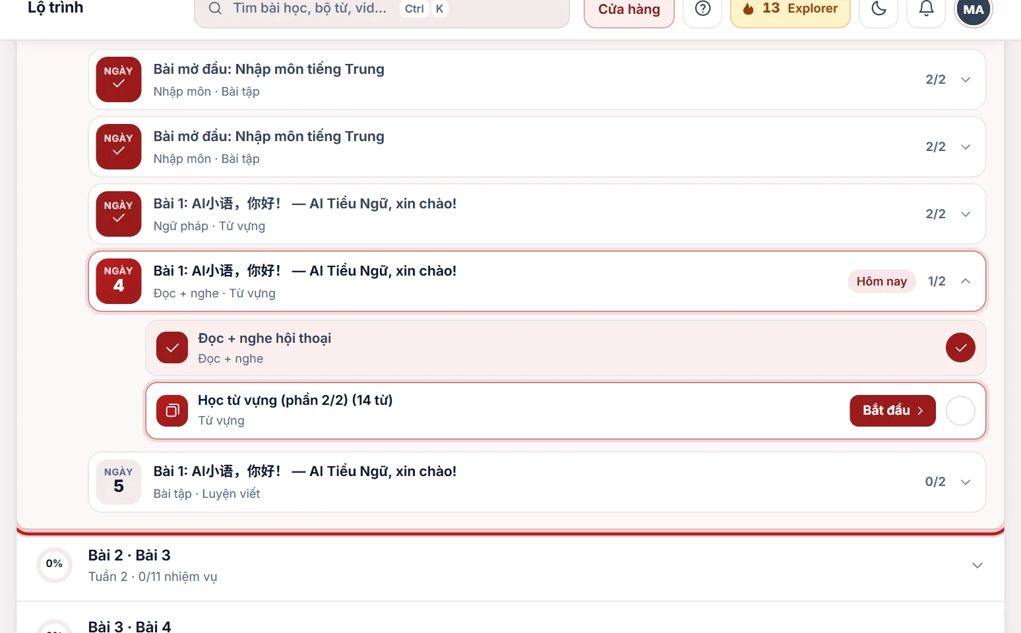Toggle dark mode with the moon icon

pos(879,9)
